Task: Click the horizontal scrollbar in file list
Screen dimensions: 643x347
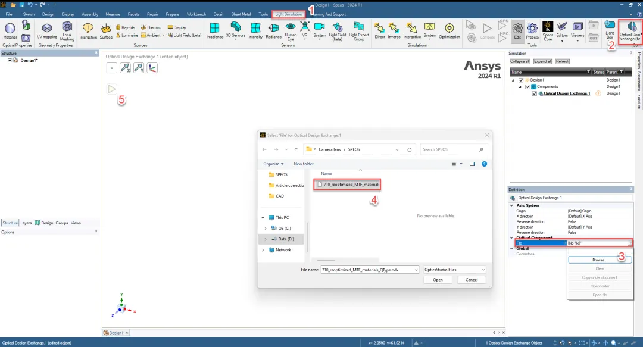Action: 326,260
